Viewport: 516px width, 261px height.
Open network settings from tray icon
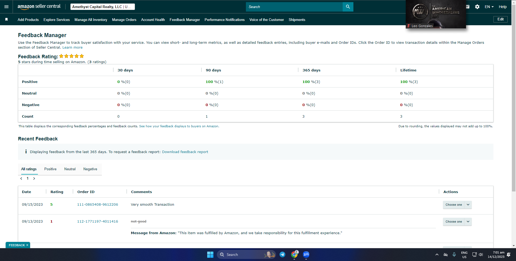point(474,255)
